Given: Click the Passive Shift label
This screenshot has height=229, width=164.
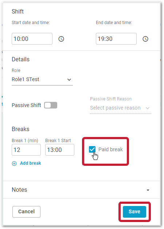Looking at the screenshot, I should coord(26,105).
